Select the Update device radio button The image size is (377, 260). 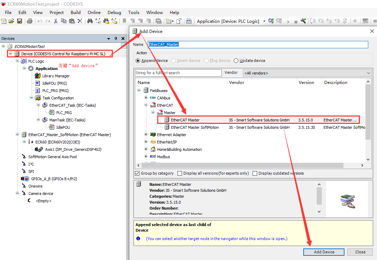click(x=236, y=61)
